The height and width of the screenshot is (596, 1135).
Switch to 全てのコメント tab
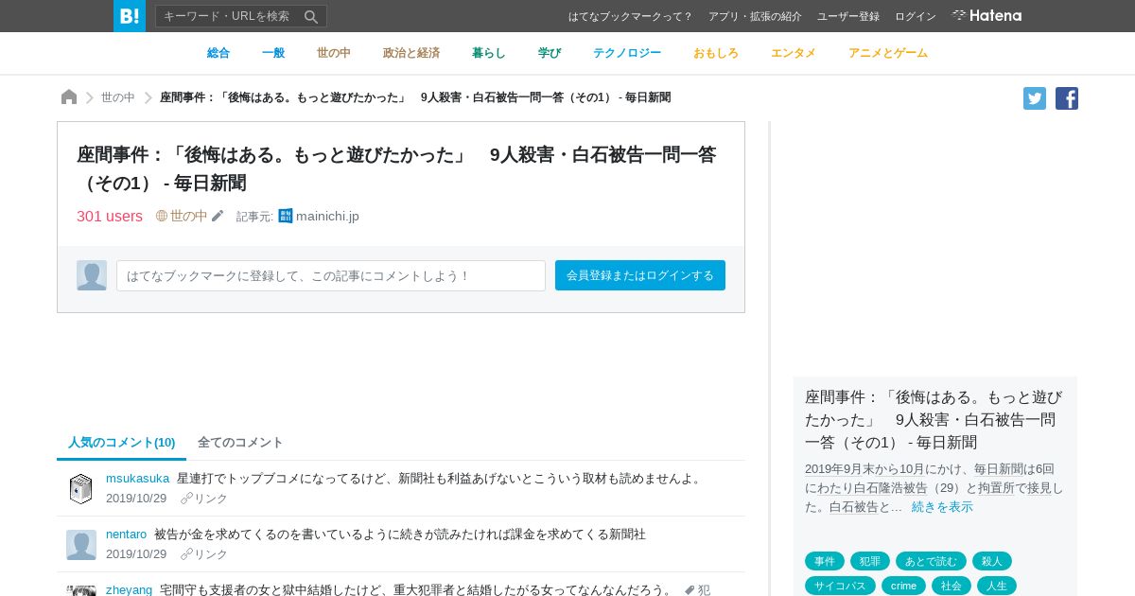[x=240, y=442]
